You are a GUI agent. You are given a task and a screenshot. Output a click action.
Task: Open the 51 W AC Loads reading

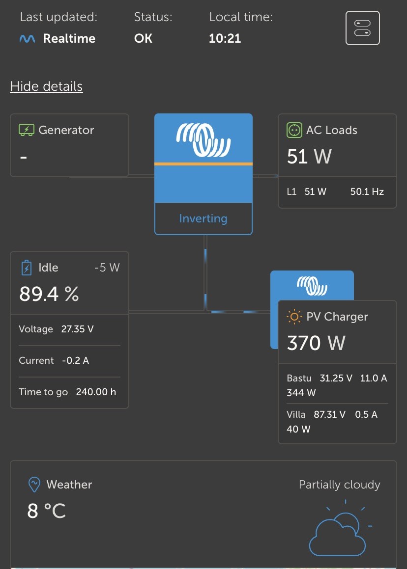point(309,157)
